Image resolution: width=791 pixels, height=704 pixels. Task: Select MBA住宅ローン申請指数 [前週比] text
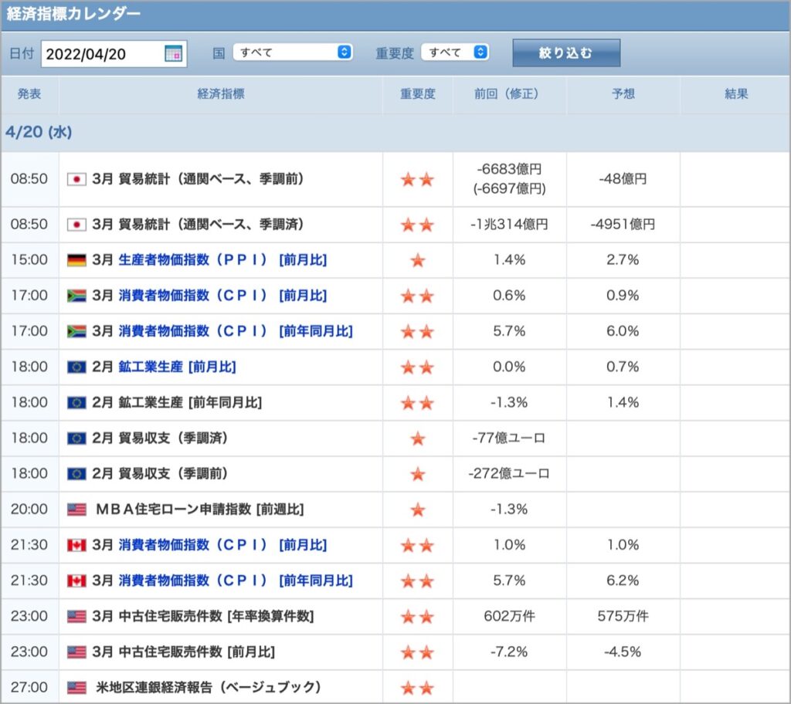(x=200, y=509)
